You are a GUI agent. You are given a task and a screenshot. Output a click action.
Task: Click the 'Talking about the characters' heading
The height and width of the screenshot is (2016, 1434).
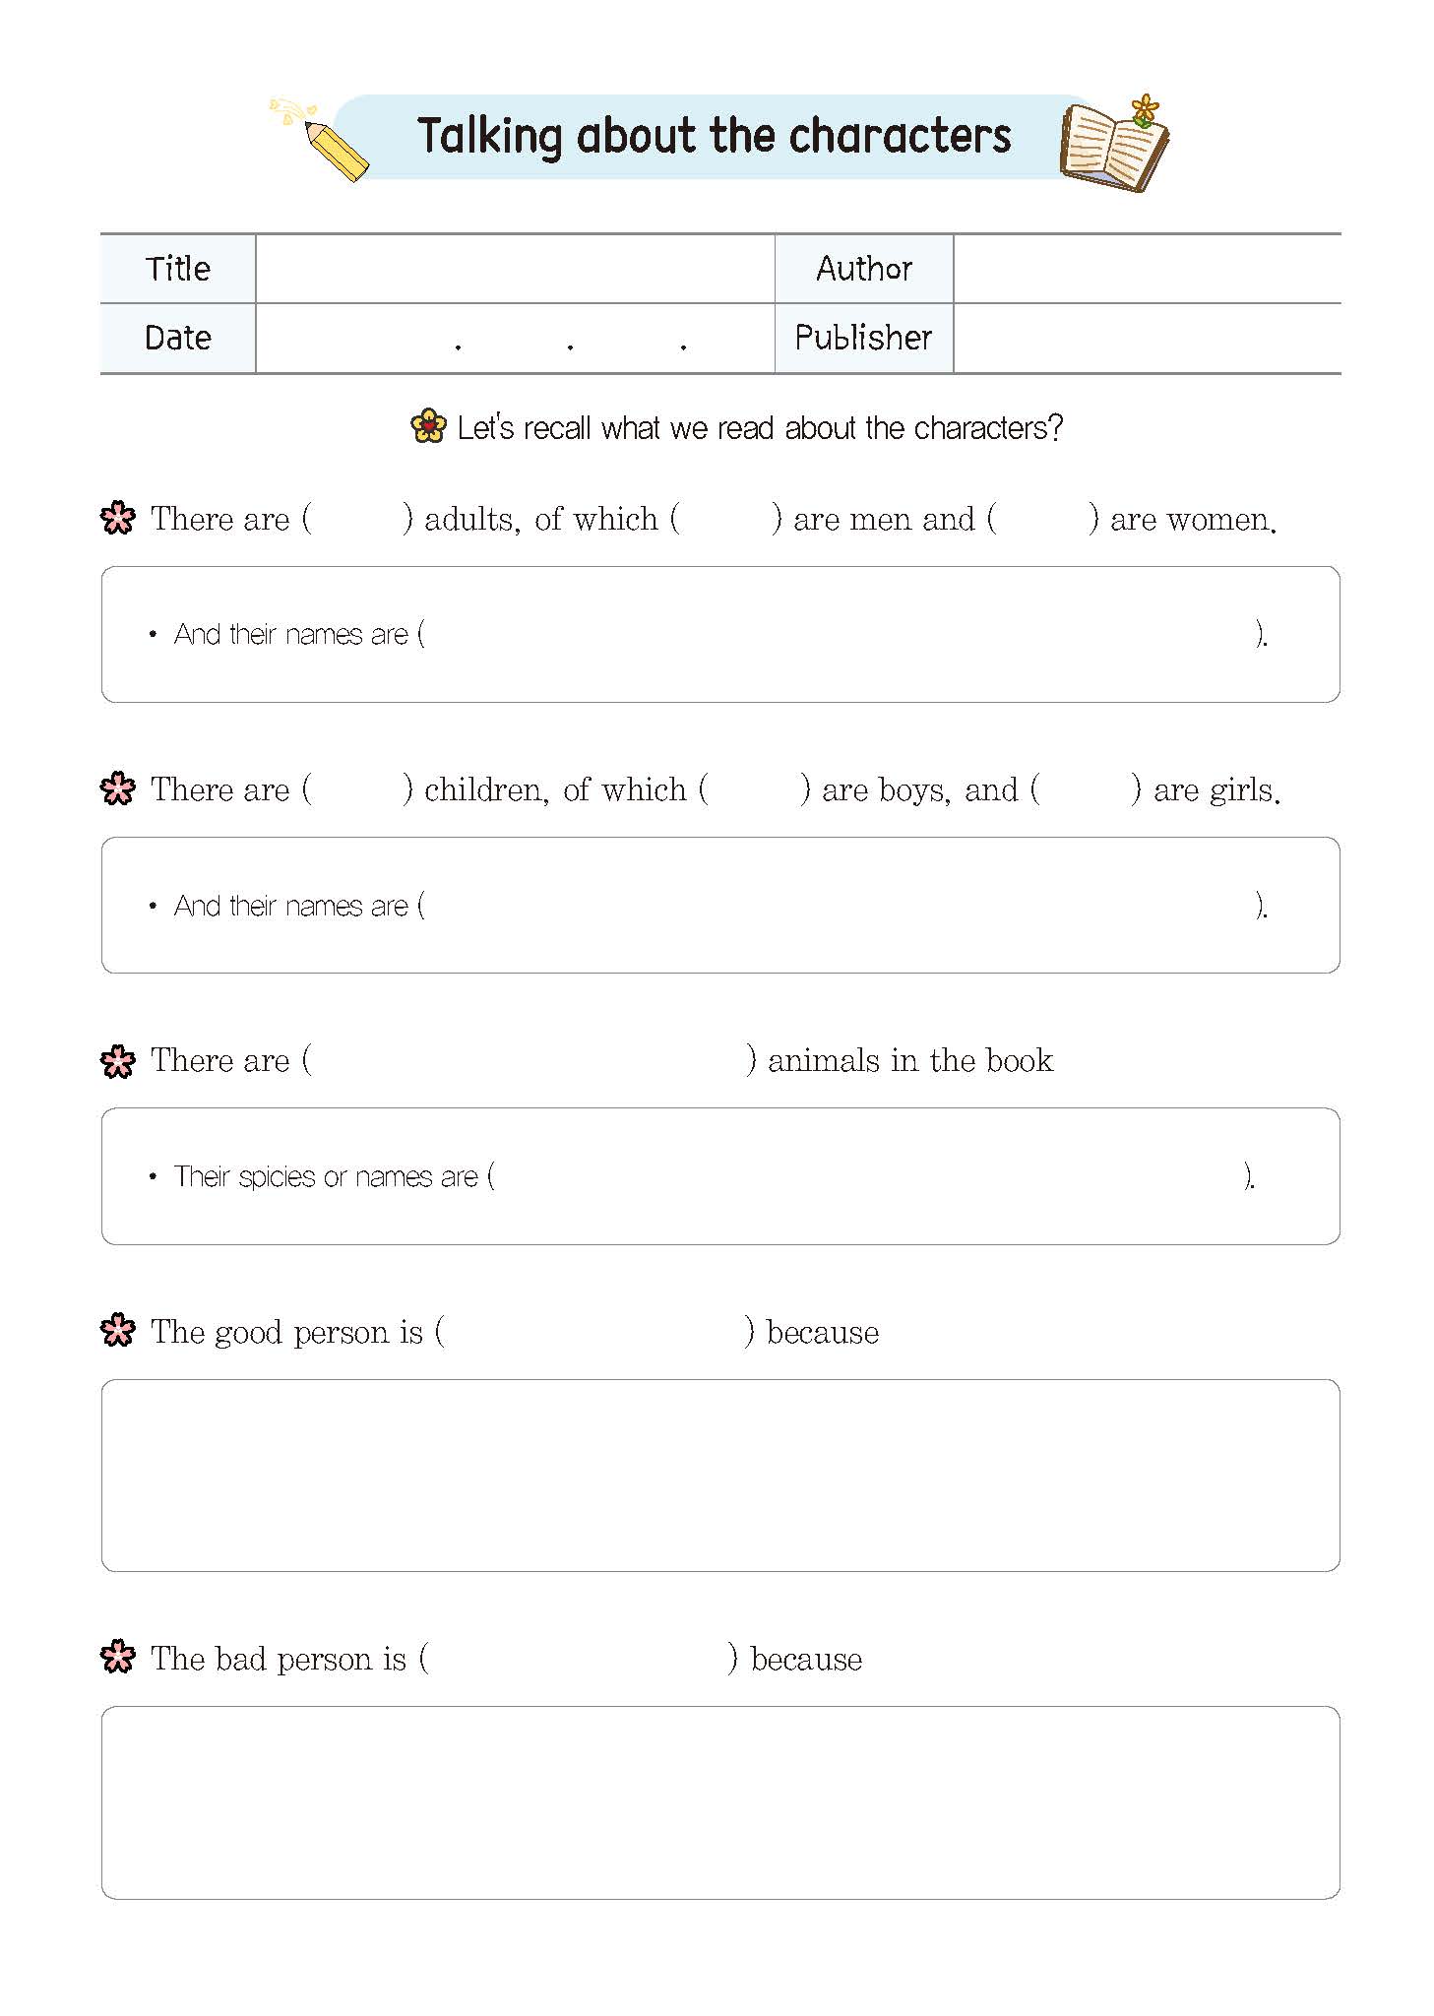714,137
